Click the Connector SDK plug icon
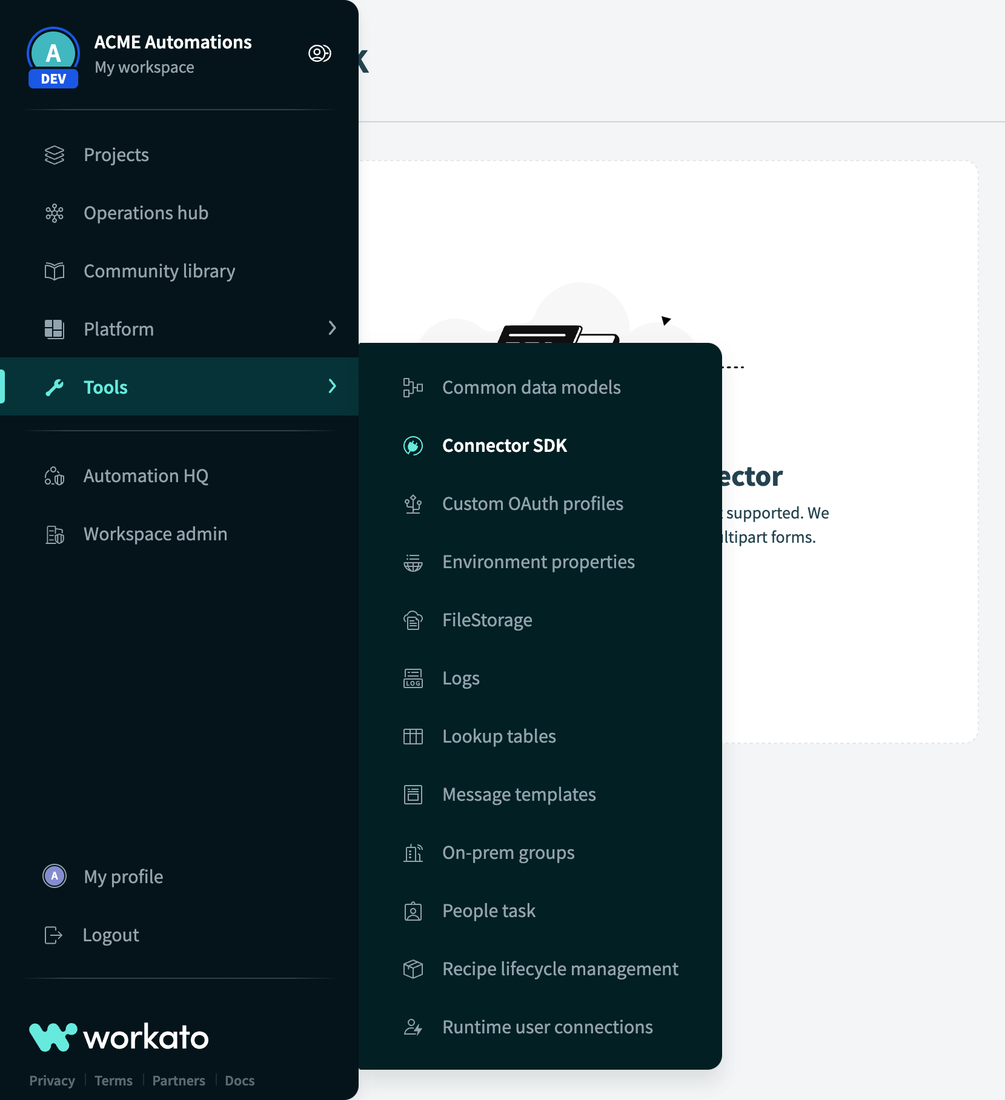The width and height of the screenshot is (1005, 1100). click(413, 446)
